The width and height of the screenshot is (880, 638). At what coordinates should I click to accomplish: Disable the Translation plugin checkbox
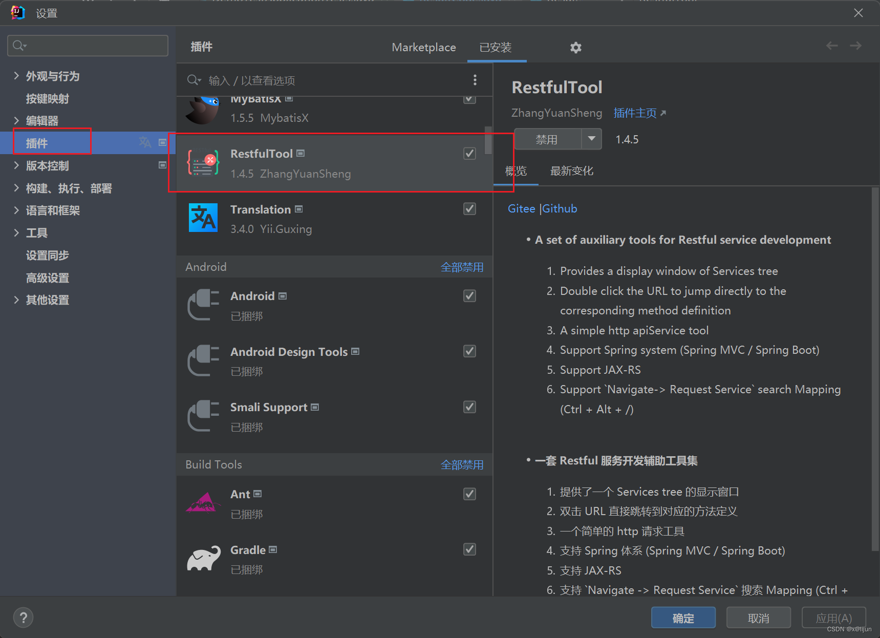click(x=469, y=208)
